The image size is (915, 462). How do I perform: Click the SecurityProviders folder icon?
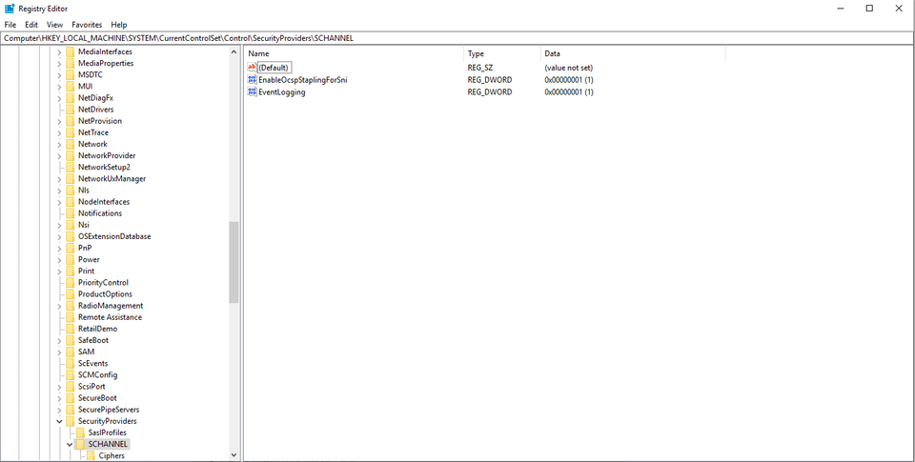click(70, 421)
